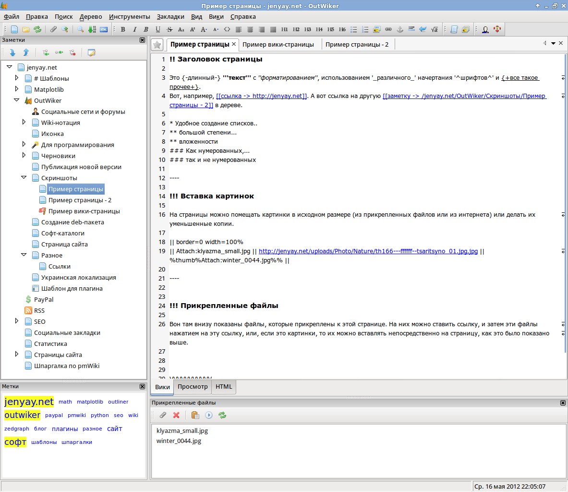Open the Инструменты menu
568x492 pixels.
[x=129, y=16]
